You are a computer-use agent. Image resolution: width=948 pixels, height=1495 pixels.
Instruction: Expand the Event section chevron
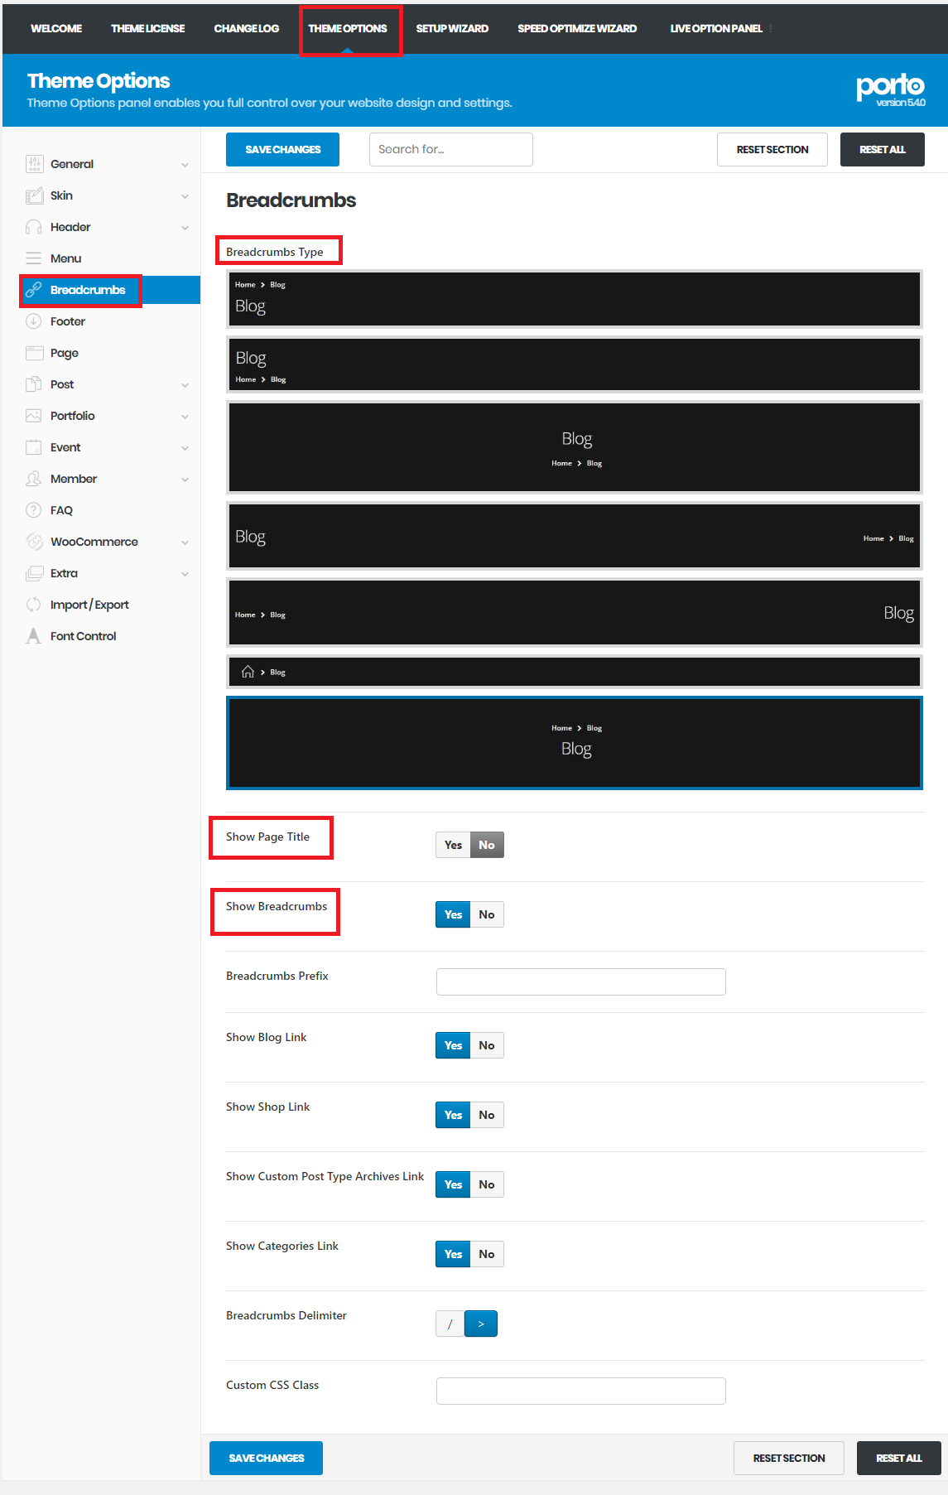coord(185,448)
